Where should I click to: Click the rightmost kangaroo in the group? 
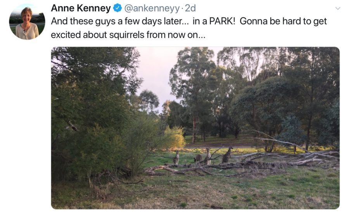click(x=227, y=155)
